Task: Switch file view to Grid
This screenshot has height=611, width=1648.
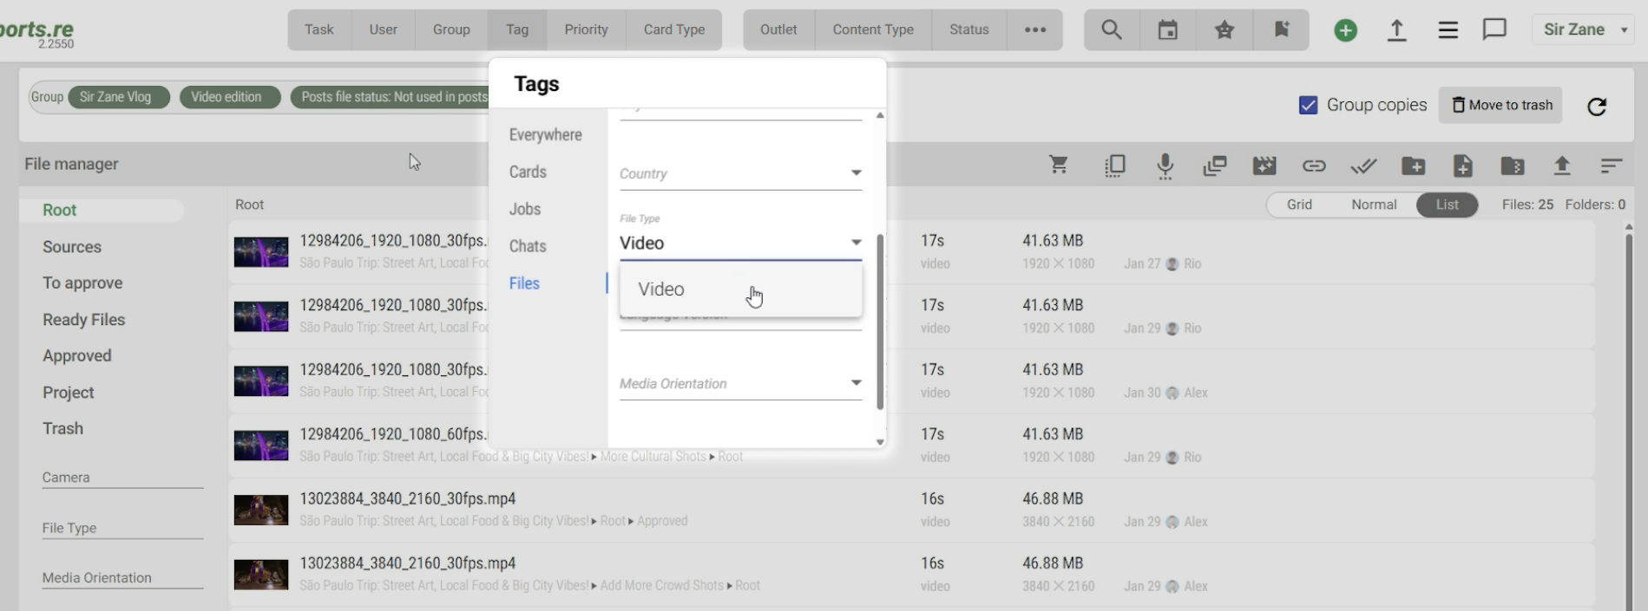Action: click(x=1298, y=205)
